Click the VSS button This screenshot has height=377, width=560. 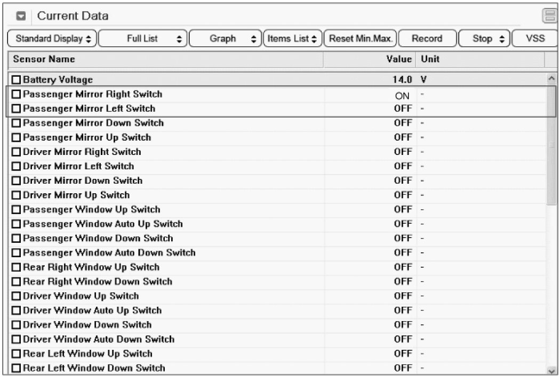click(x=535, y=39)
